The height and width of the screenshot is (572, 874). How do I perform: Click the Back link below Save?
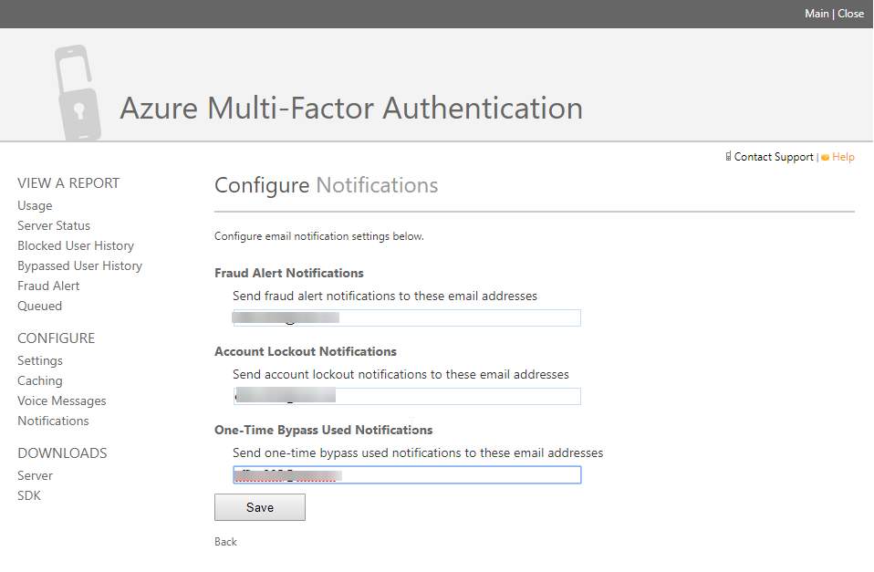(x=224, y=541)
